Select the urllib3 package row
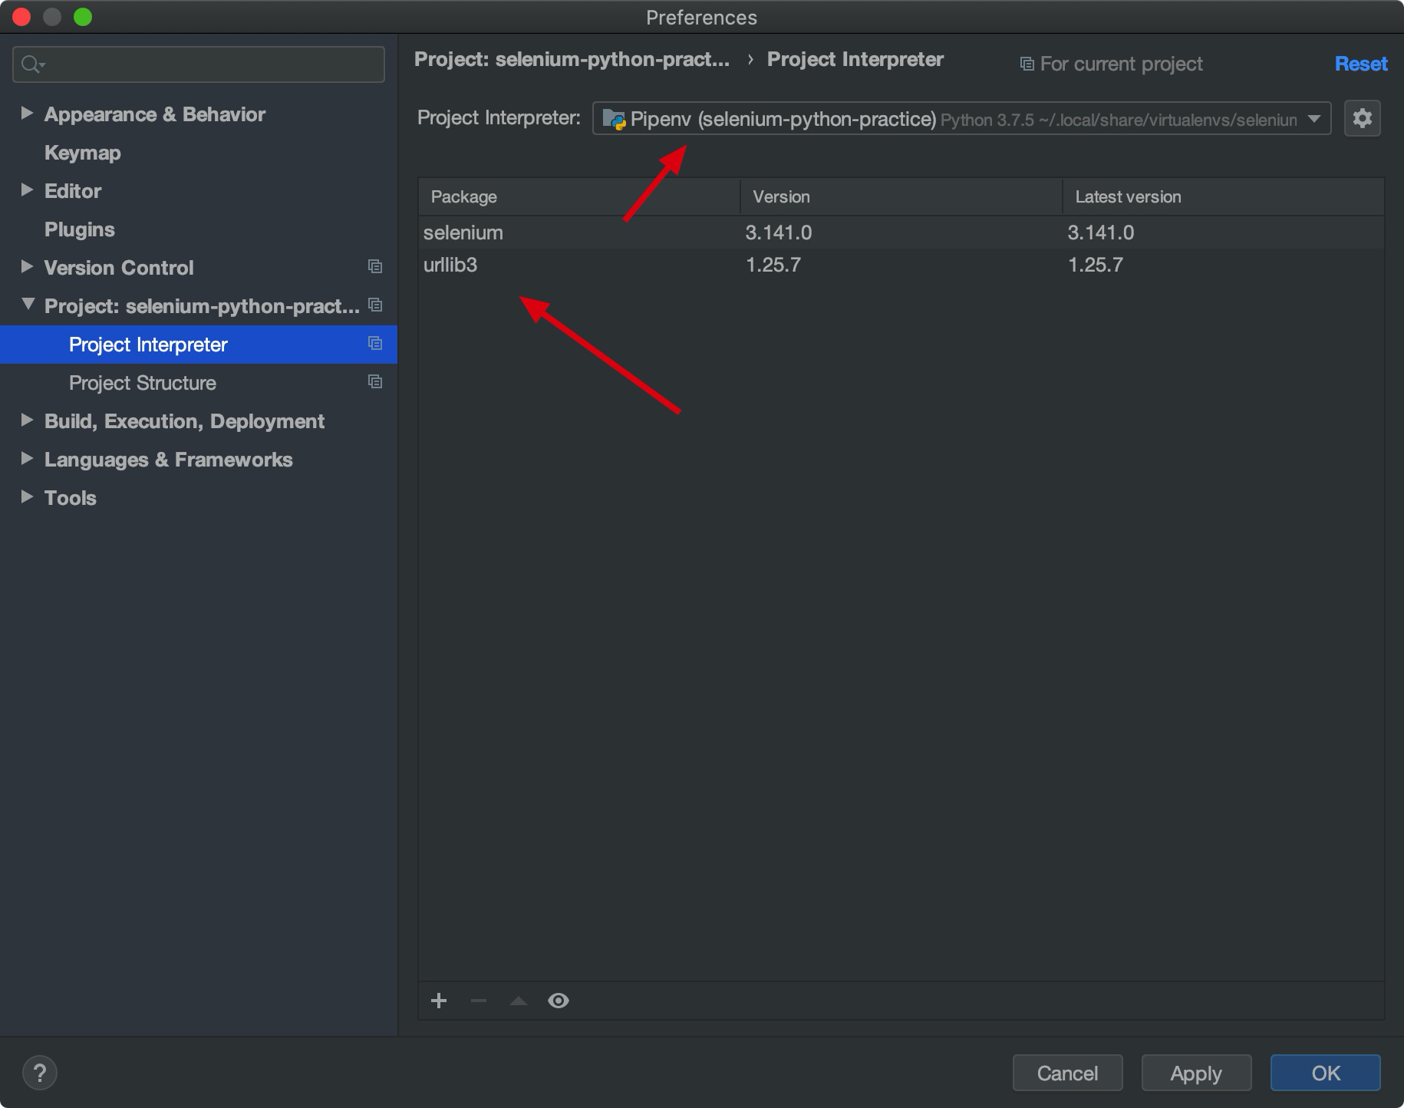The height and width of the screenshot is (1108, 1404). click(x=901, y=265)
